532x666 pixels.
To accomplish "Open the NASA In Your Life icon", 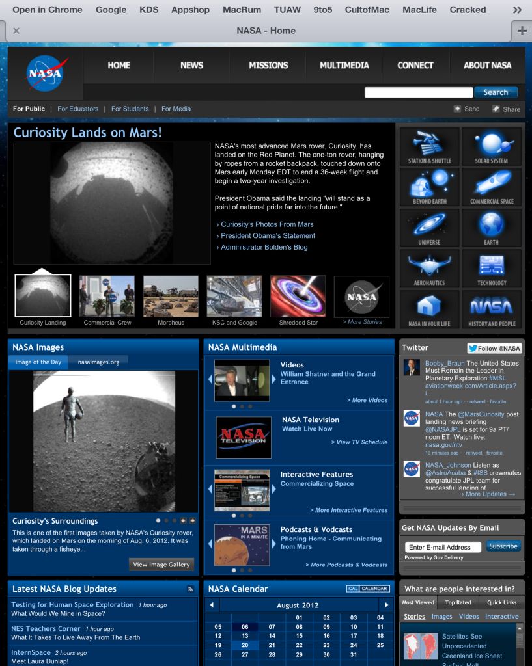I will pyautogui.click(x=429, y=309).
